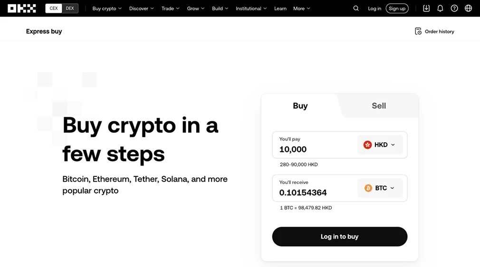Expand the Buy crypto menu

tap(107, 8)
